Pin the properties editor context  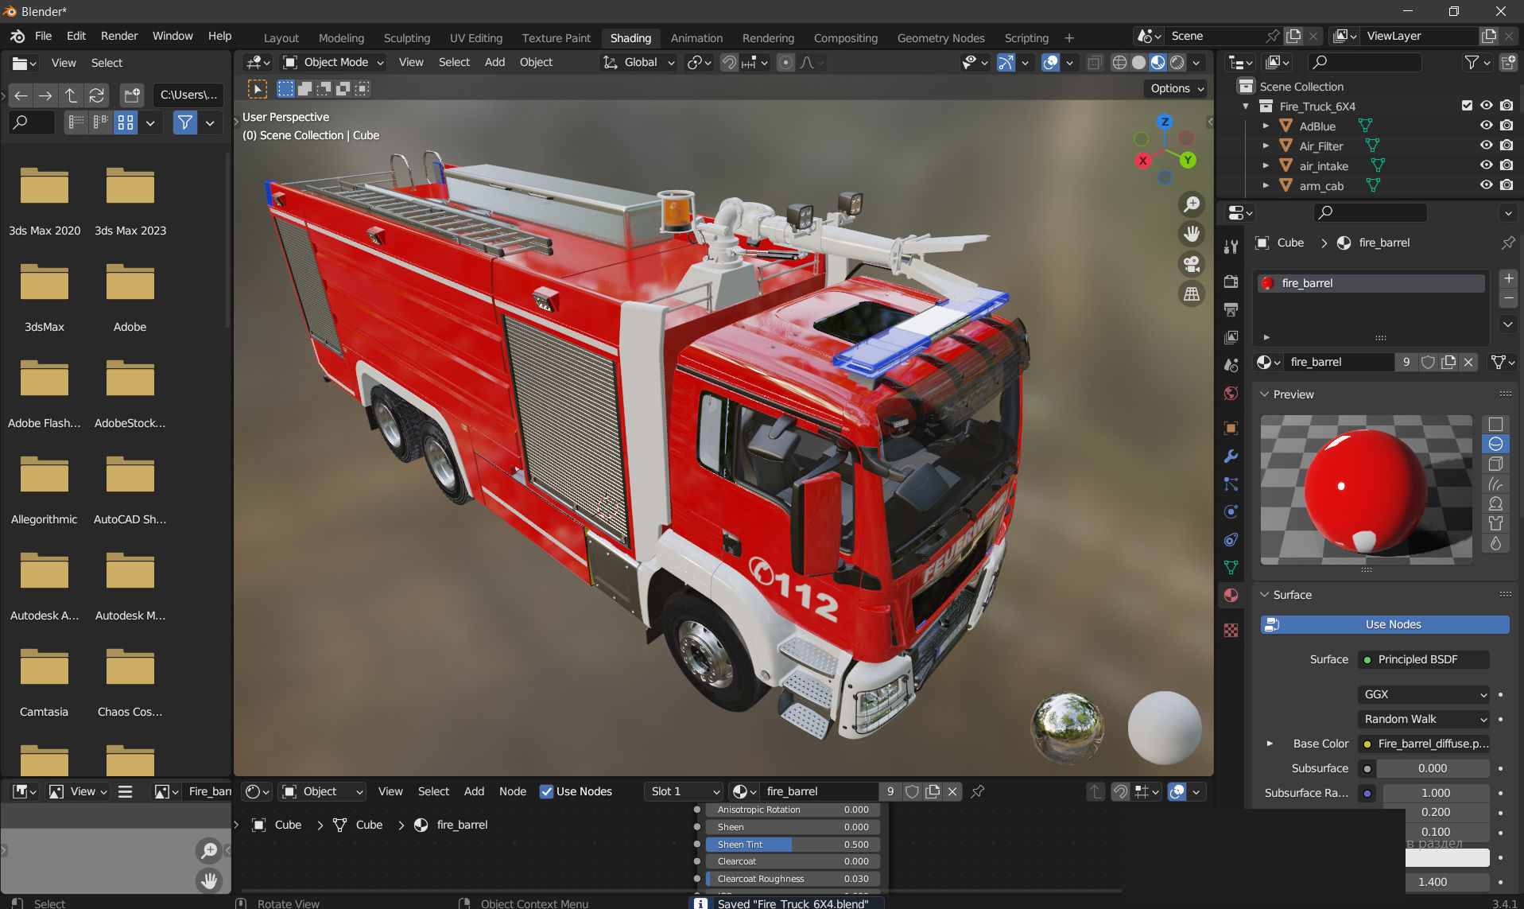pos(1507,243)
